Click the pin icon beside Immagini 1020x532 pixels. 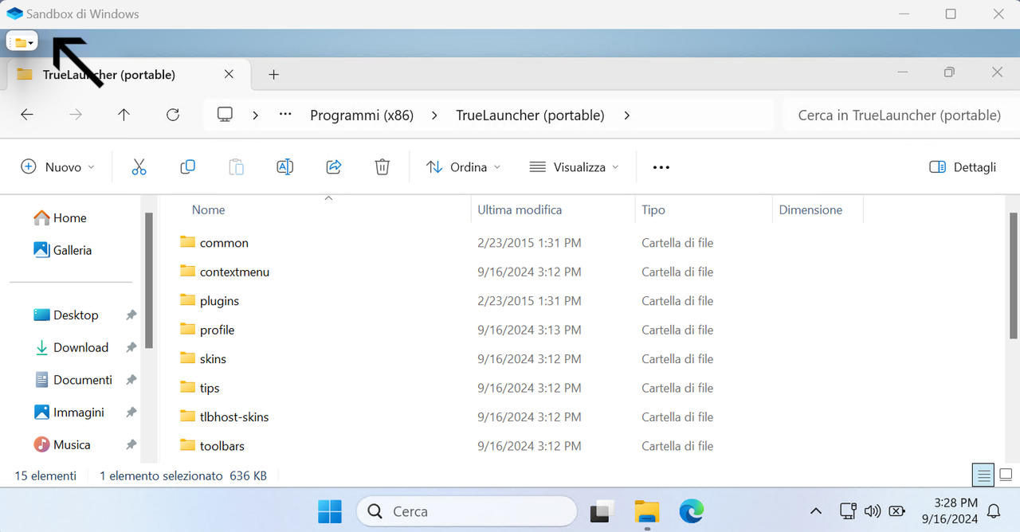tap(131, 413)
